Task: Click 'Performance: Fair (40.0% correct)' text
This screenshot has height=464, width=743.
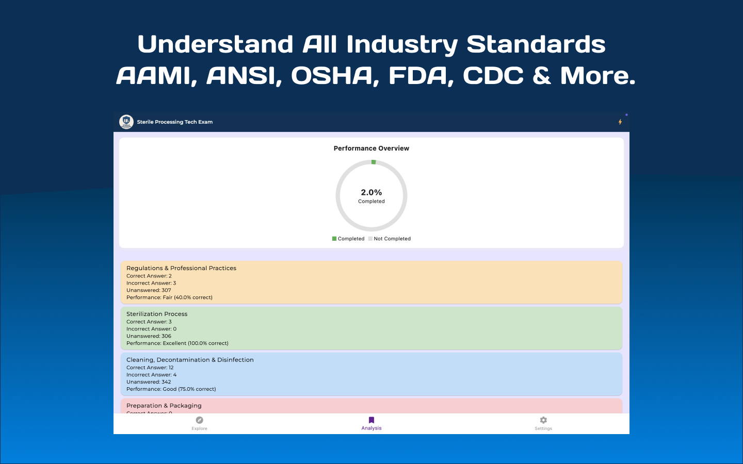Action: pos(169,297)
